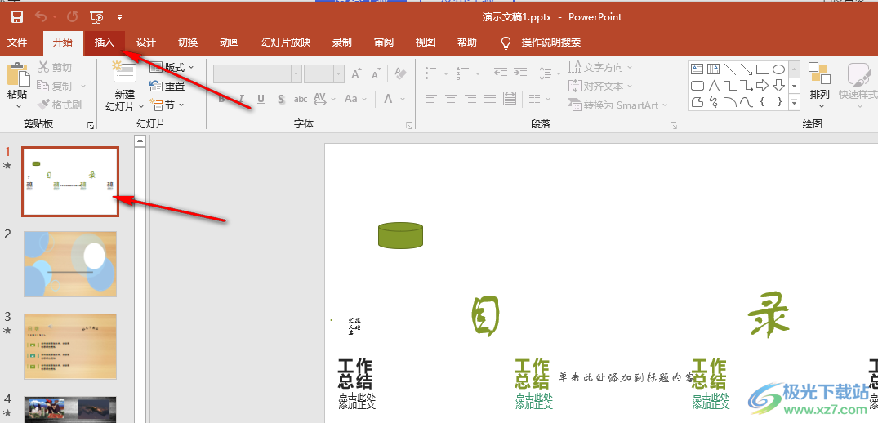Open the font size combo box

click(324, 73)
